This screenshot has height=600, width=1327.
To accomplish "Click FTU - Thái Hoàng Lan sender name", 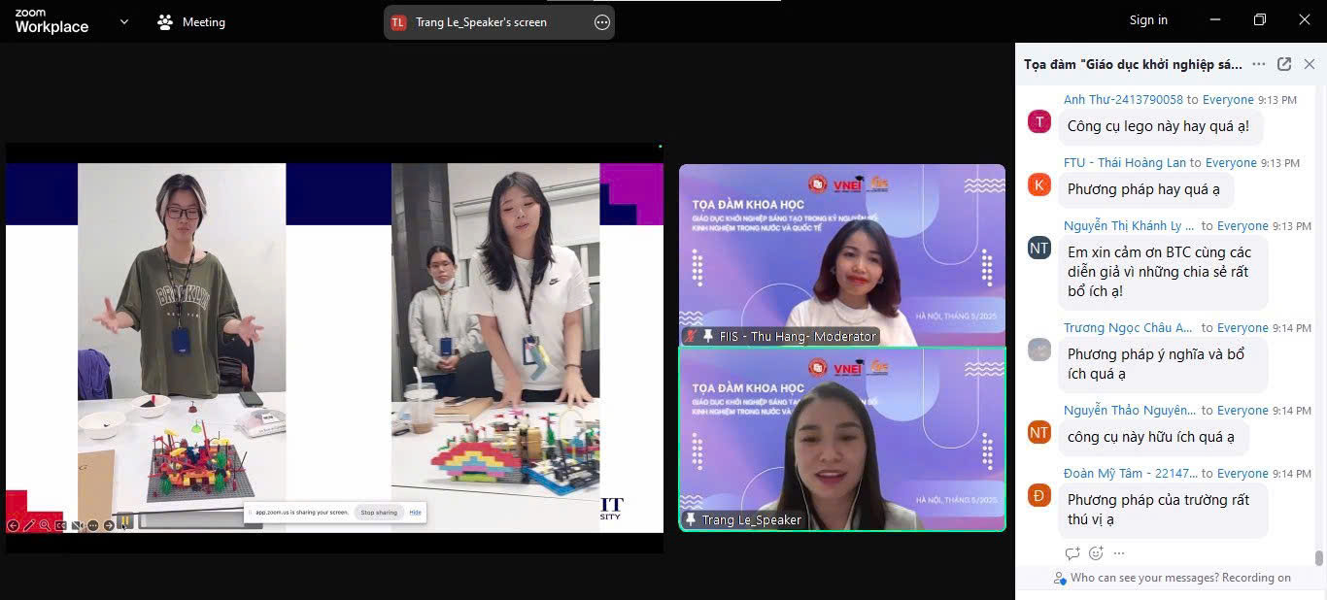I will (x=1125, y=162).
